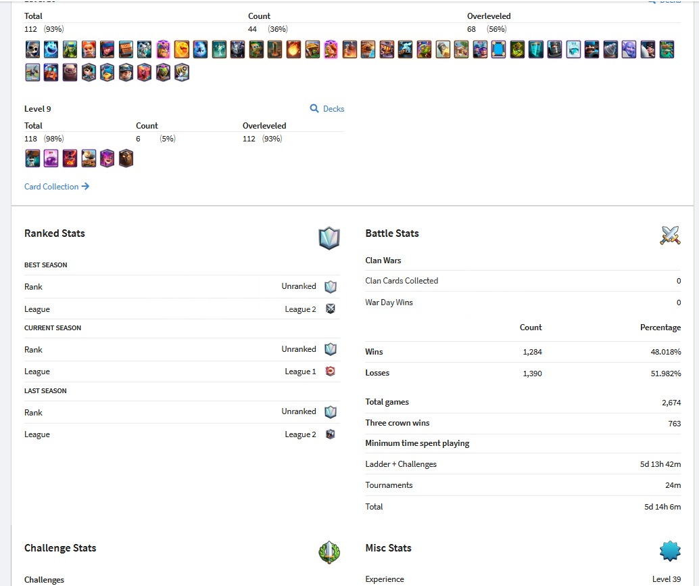Click the Level 9 Count value 6
The image size is (699, 586).
(x=138, y=138)
